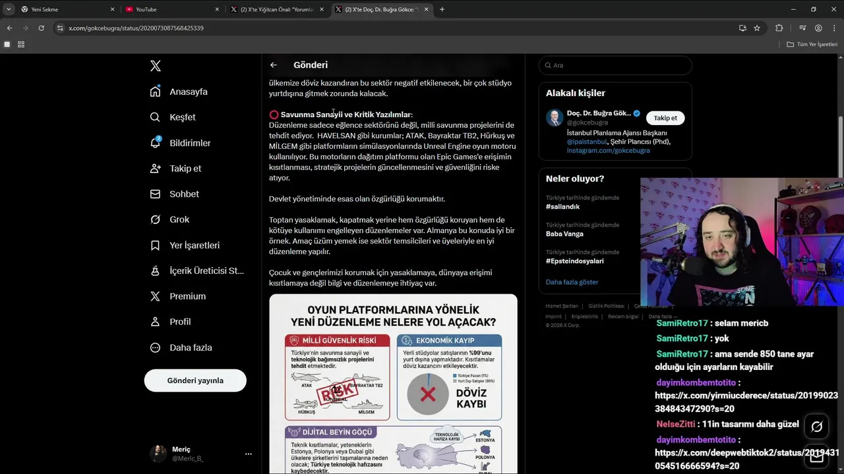Open the tab search dropdown
The image size is (844, 474).
[x=9, y=9]
